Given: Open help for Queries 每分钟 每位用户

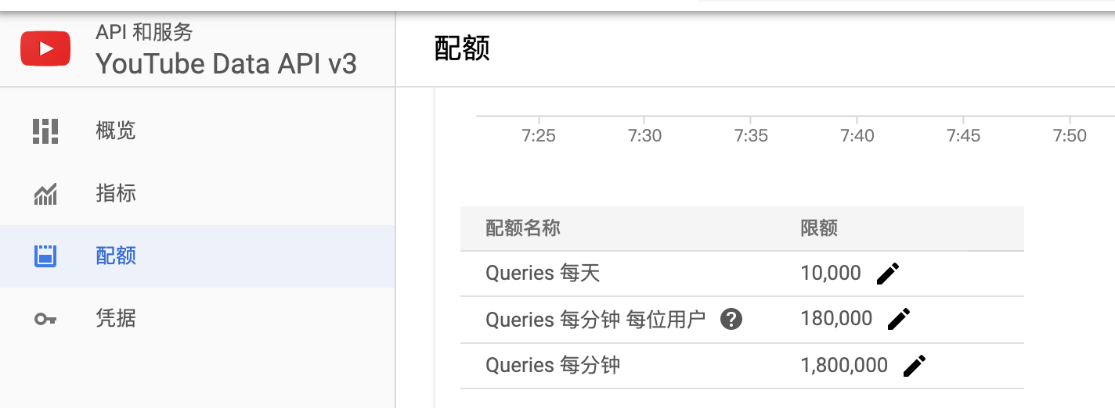Looking at the screenshot, I should [731, 319].
